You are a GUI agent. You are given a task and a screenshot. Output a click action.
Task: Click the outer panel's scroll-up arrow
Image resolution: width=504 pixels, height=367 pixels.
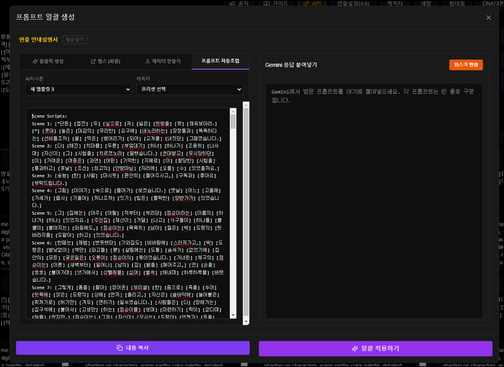pos(246,105)
